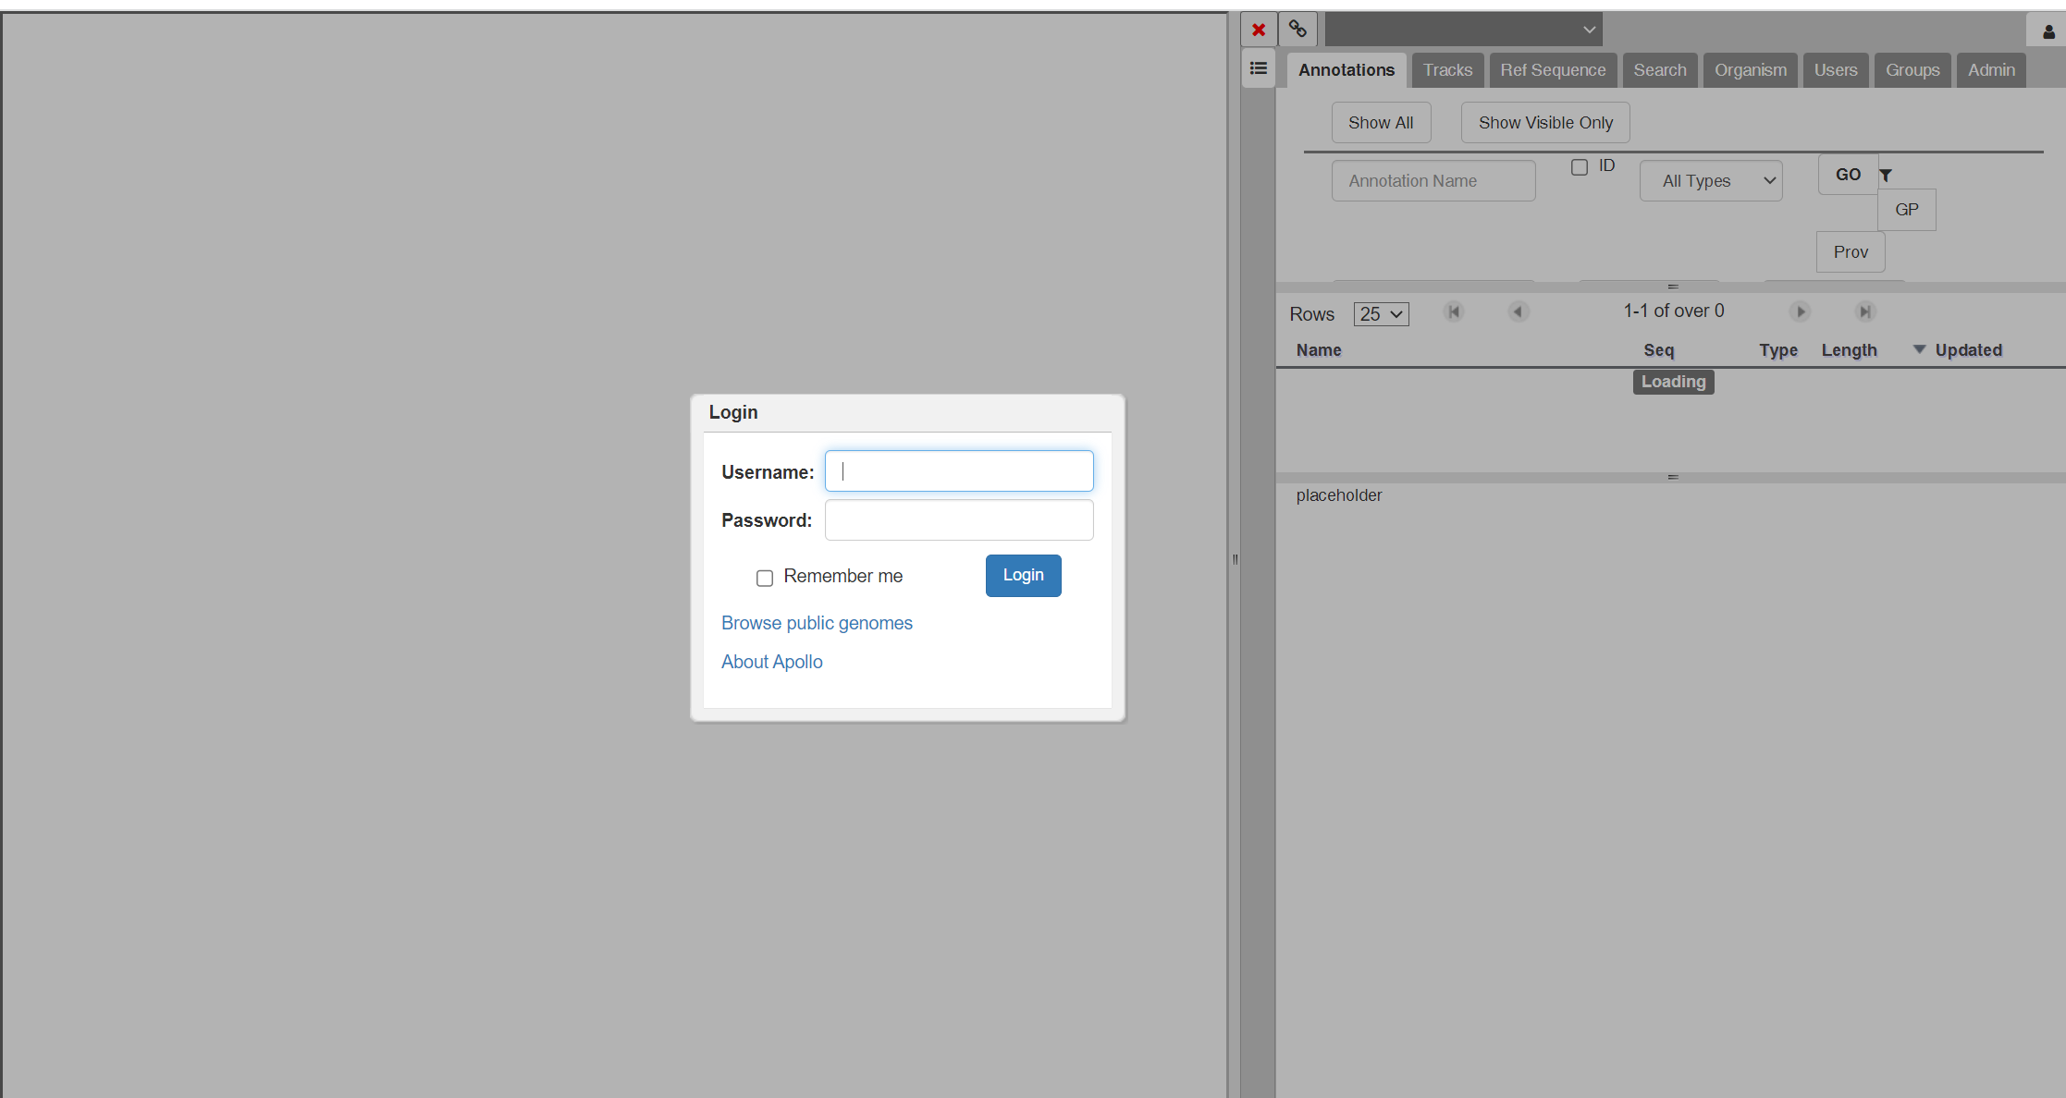The image size is (2066, 1098).
Task: Click the chain link icon in toolbar
Action: (x=1297, y=30)
